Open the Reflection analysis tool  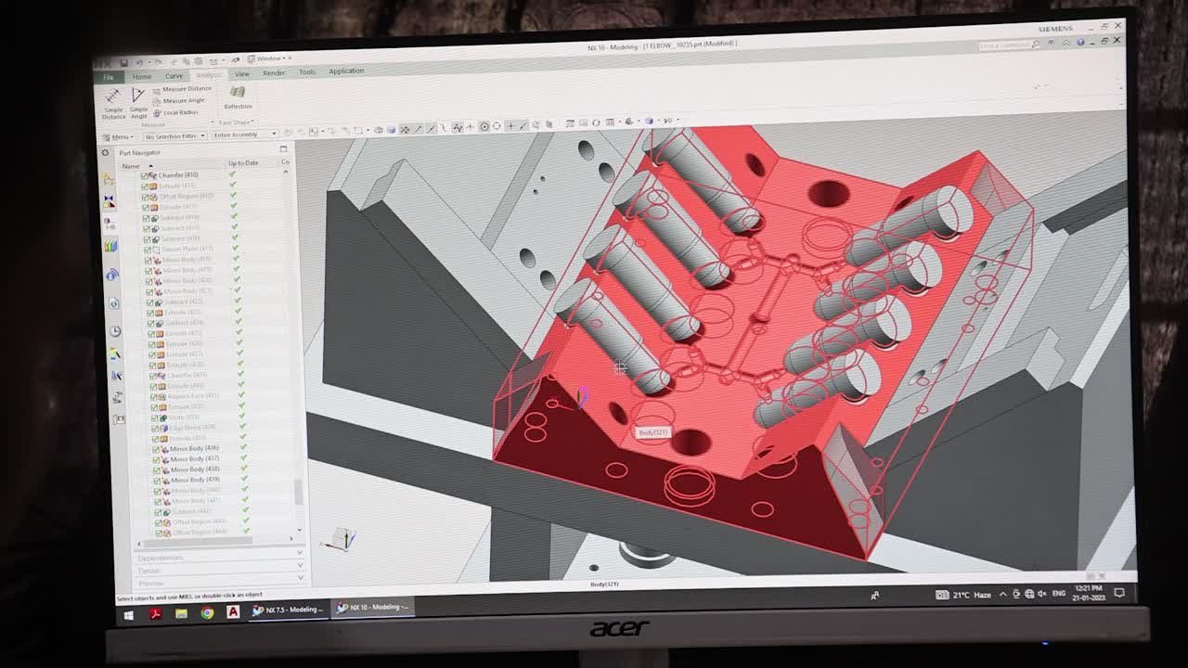(238, 97)
